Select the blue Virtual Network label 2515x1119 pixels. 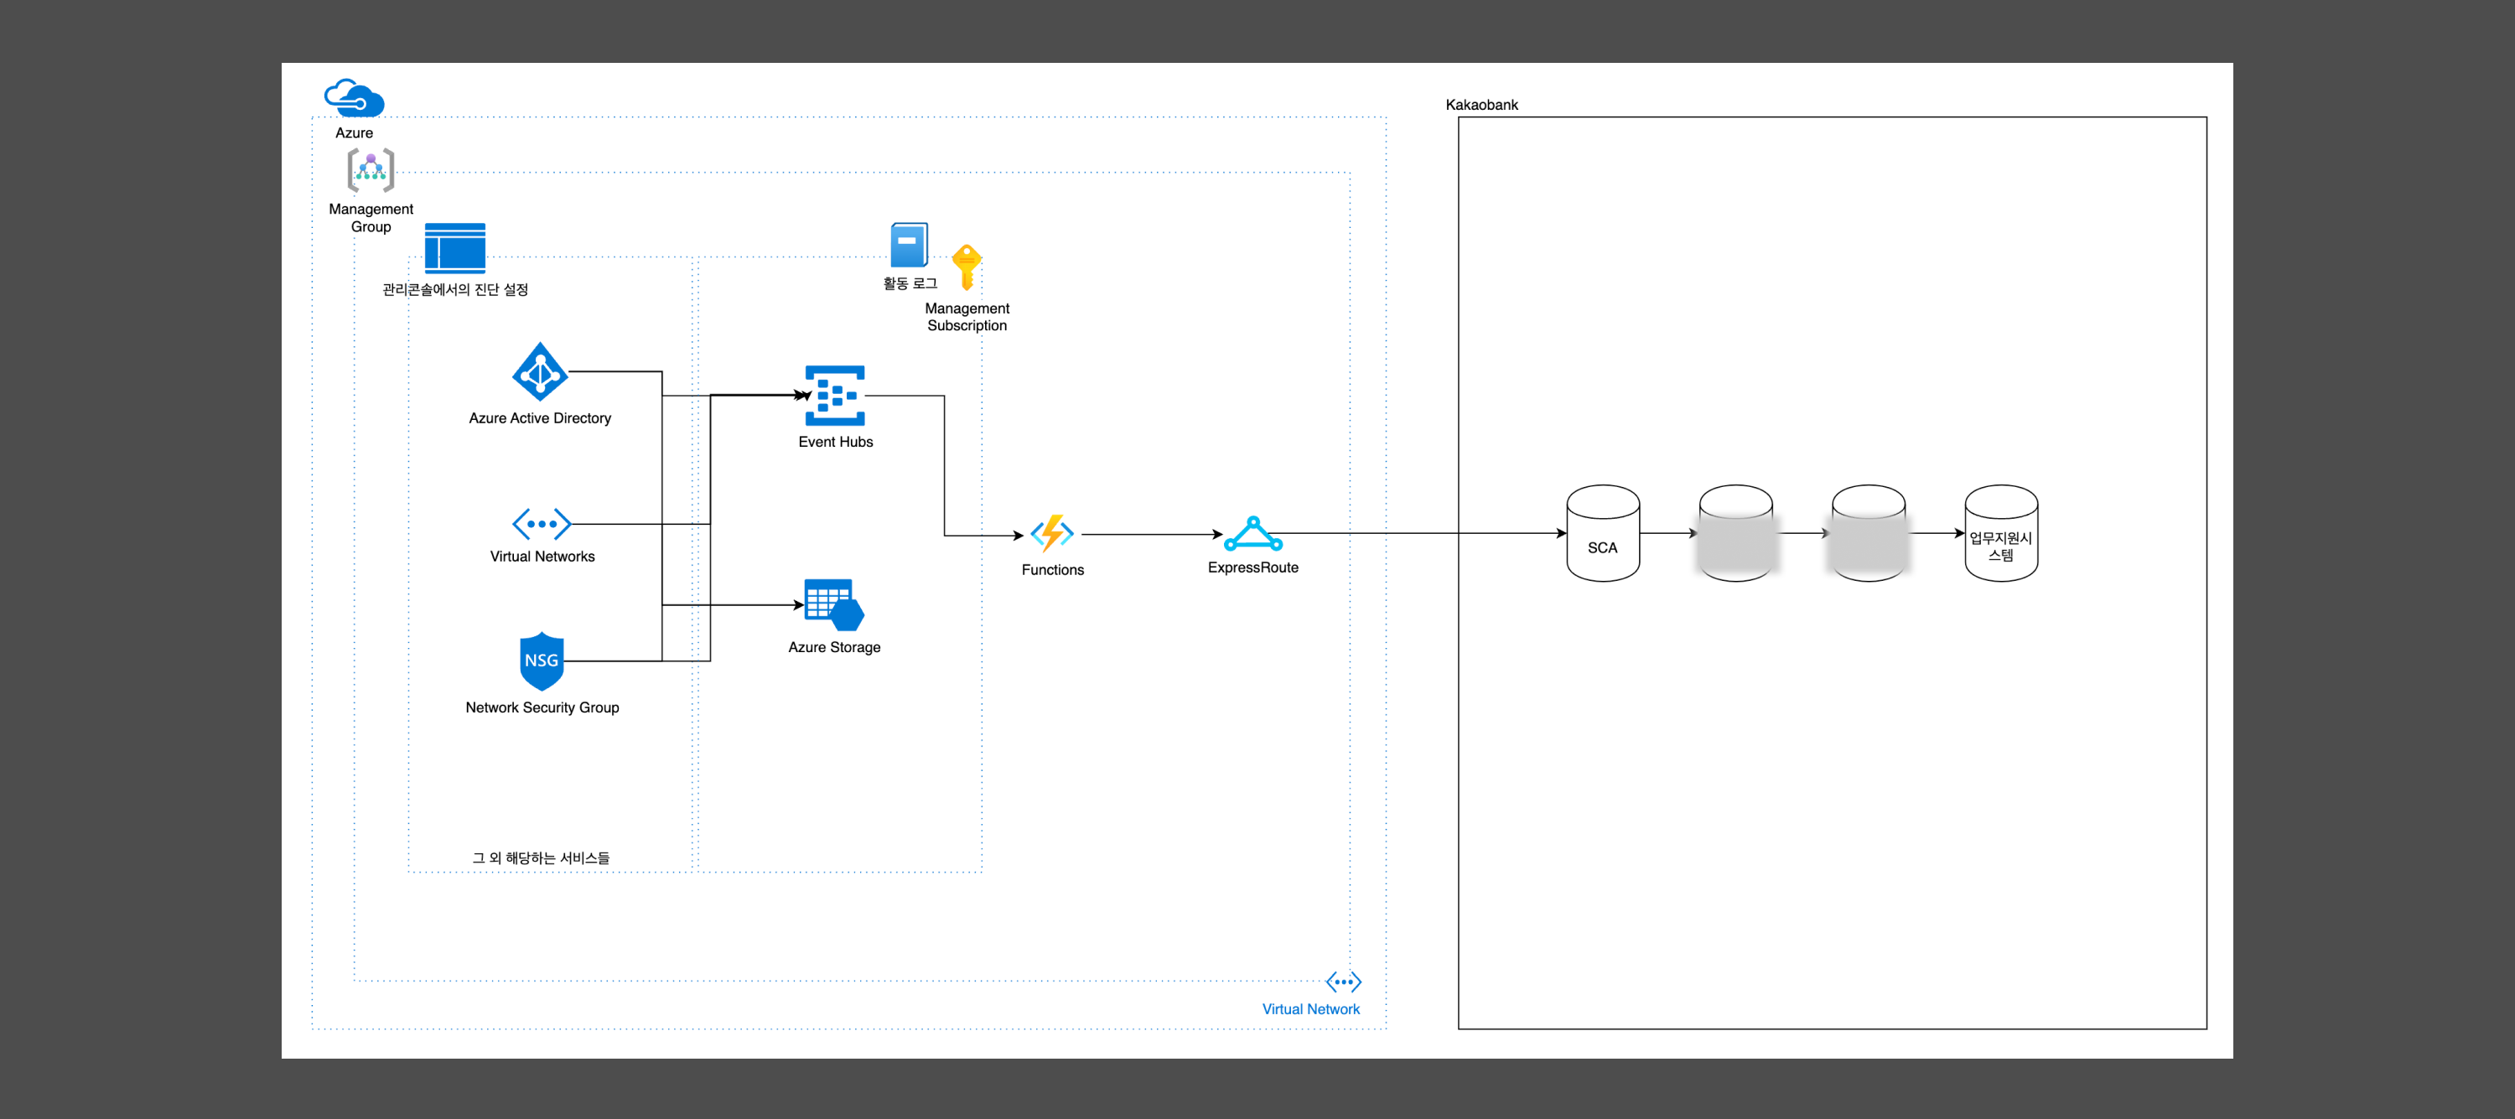click(x=1310, y=1008)
